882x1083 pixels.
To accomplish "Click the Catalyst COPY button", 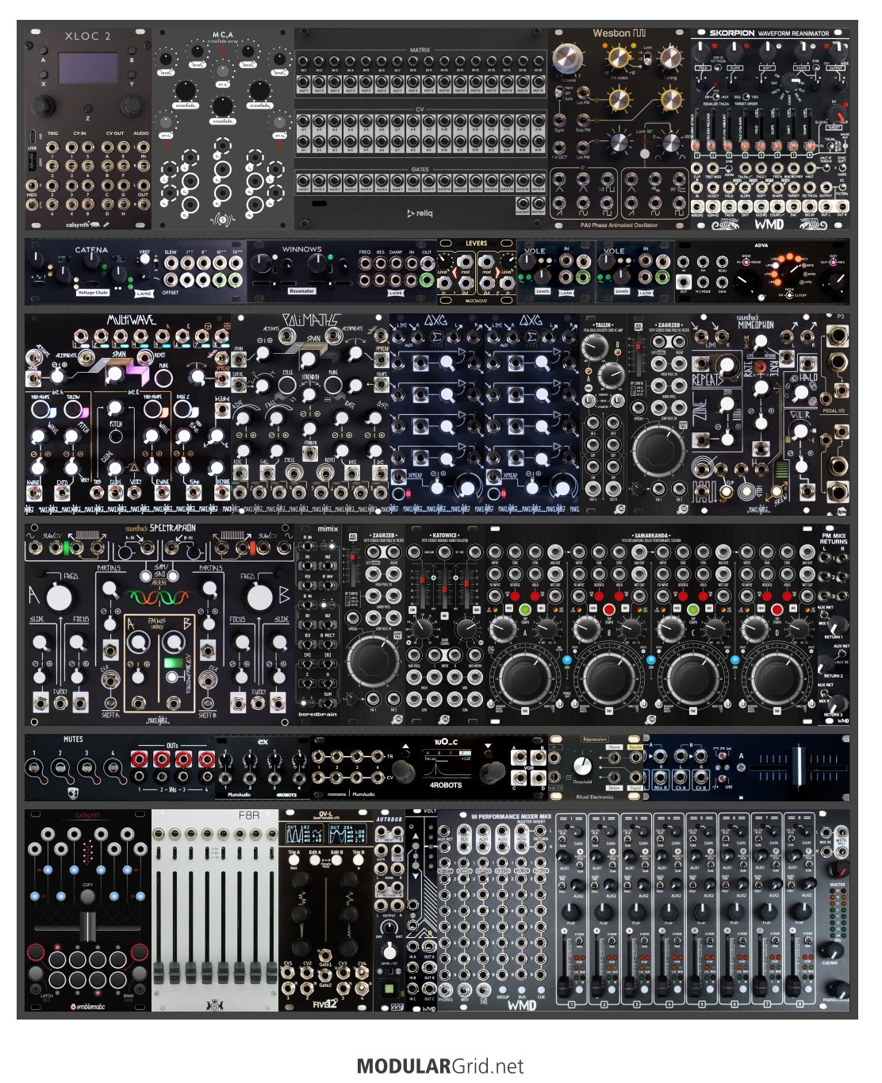I will 87,897.
